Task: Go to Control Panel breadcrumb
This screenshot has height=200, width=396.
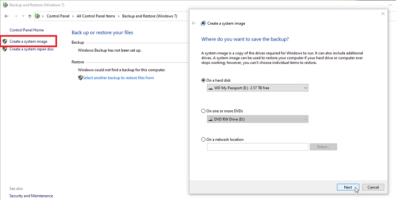Action: (x=58, y=16)
